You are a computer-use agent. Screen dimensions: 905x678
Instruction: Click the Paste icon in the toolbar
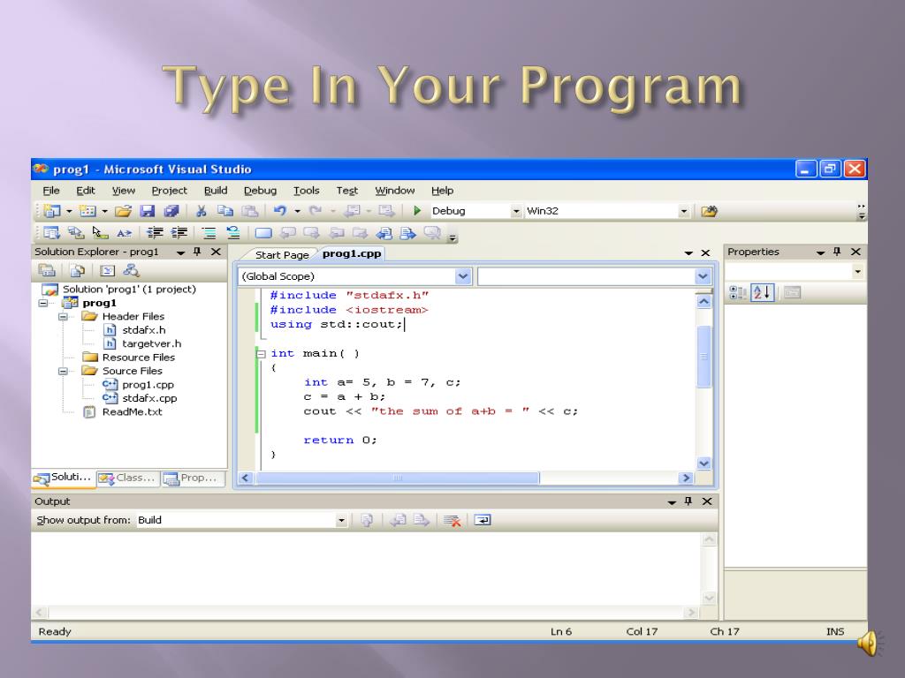click(x=249, y=211)
